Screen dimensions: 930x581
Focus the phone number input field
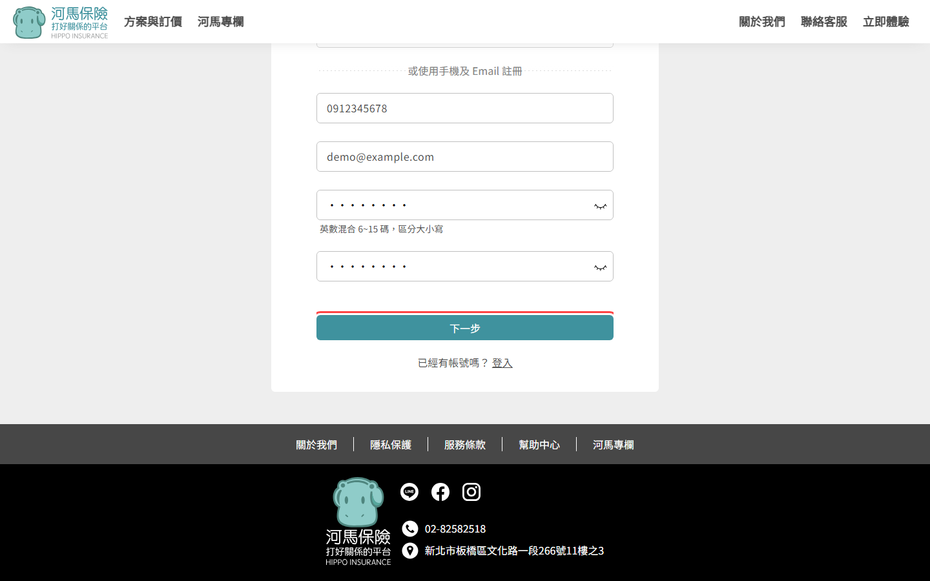[465, 108]
